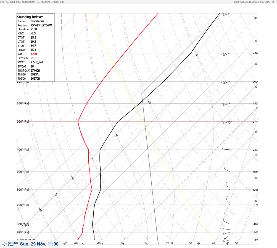277x248 pixels.
Task: Click the wind barb at 250 hPa level
Action: (225, 104)
